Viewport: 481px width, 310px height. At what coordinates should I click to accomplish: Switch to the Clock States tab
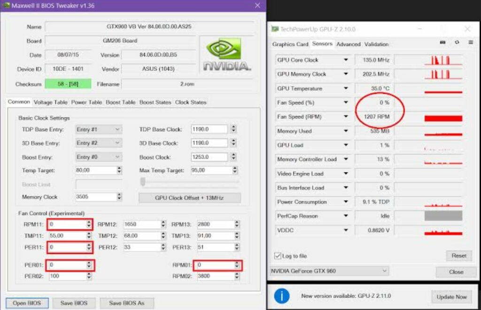[x=191, y=103]
